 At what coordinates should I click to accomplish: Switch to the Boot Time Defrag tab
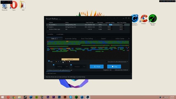coord(87,38)
